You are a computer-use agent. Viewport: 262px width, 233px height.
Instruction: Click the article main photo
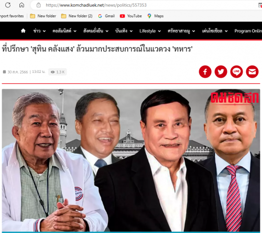point(131,161)
